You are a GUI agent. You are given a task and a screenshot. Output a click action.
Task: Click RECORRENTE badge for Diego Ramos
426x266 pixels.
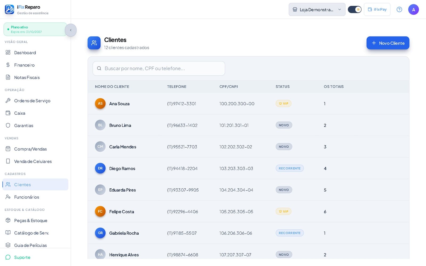pyautogui.click(x=290, y=168)
